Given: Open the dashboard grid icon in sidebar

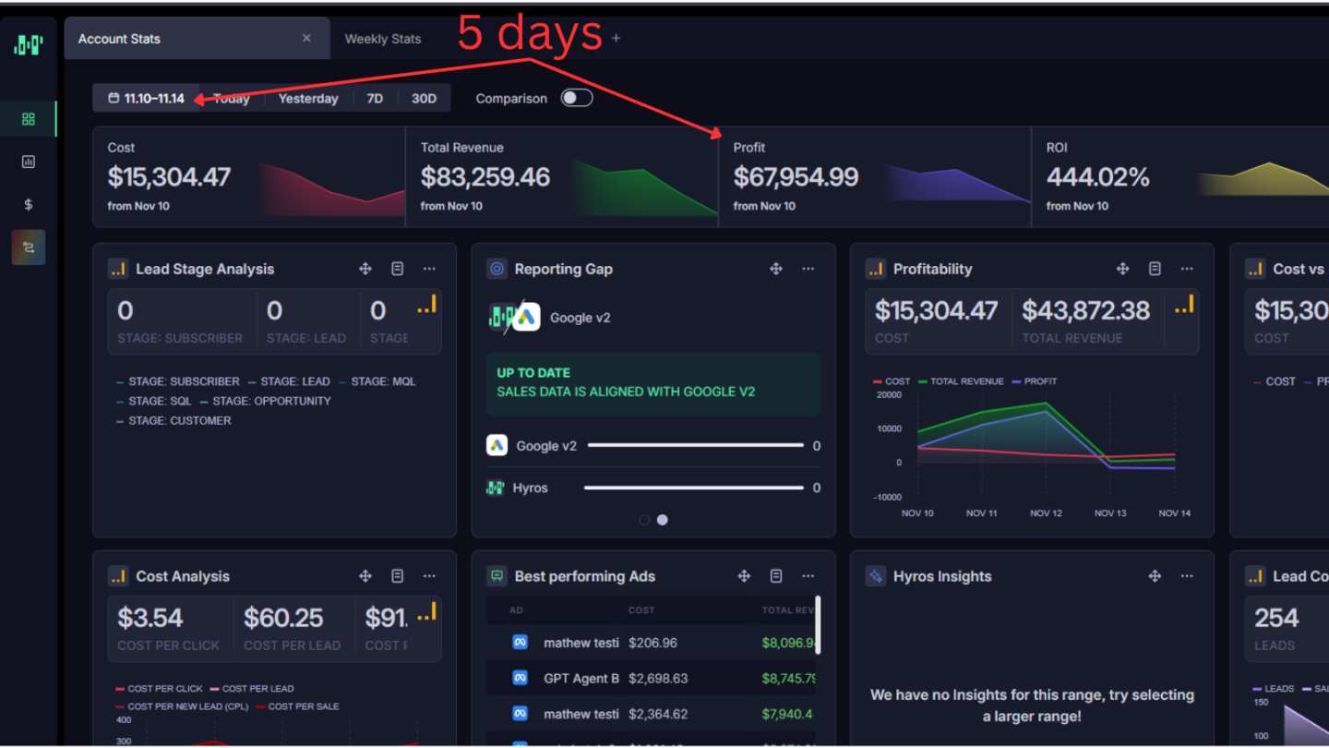Looking at the screenshot, I should 28,119.
